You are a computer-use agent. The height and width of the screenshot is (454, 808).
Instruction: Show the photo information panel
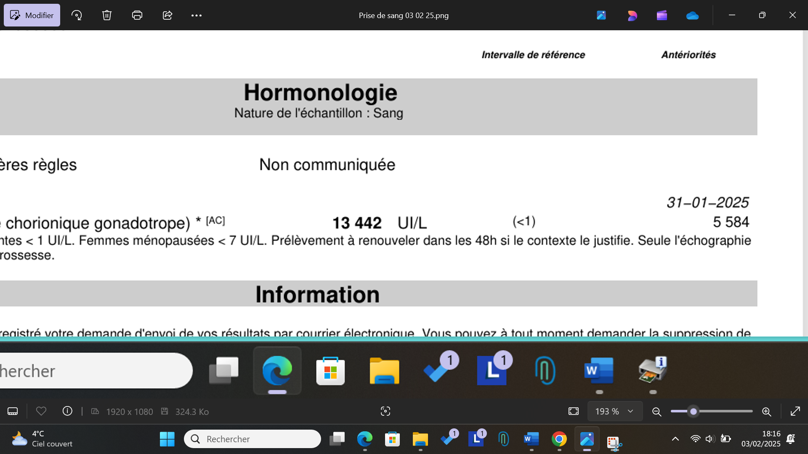pos(67,411)
